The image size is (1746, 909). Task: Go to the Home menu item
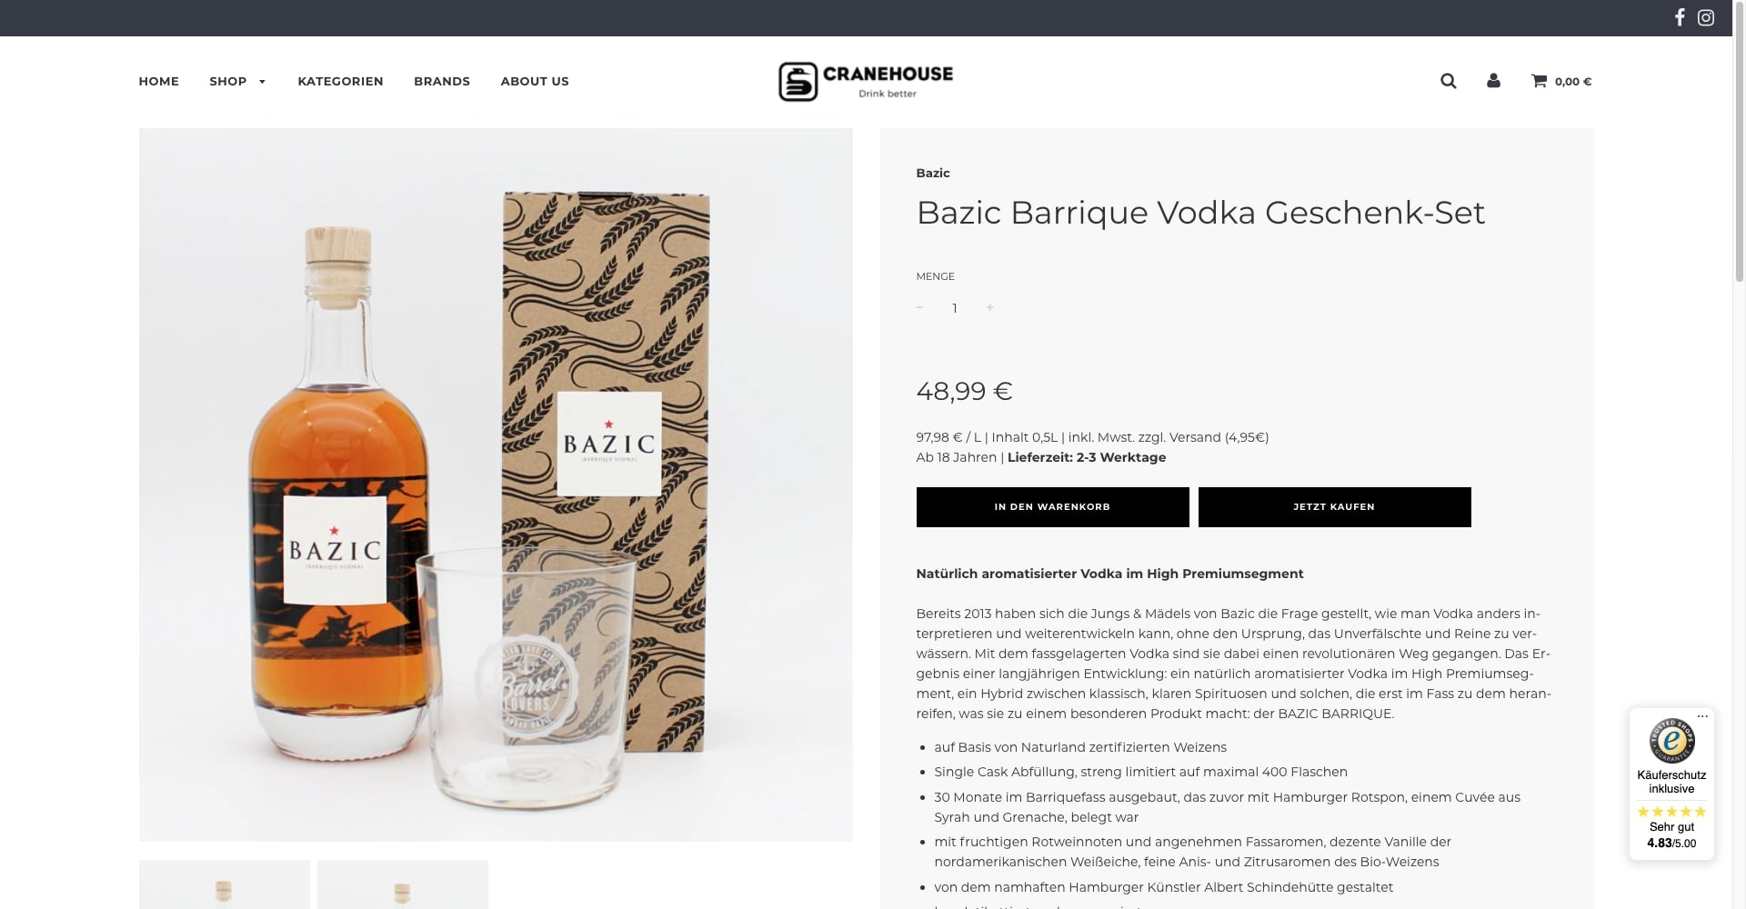(x=158, y=81)
